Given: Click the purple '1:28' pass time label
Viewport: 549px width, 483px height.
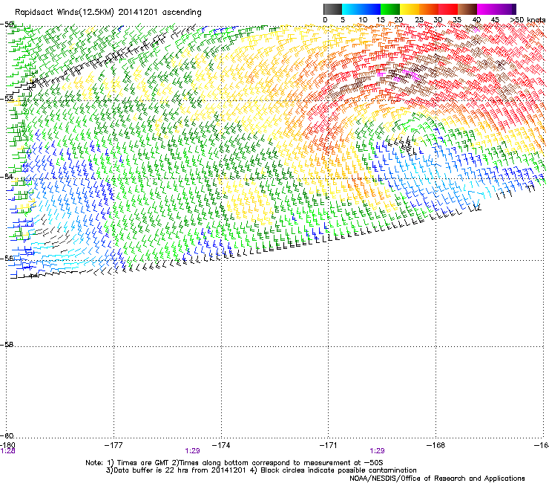Looking at the screenshot, I should 7,451.
